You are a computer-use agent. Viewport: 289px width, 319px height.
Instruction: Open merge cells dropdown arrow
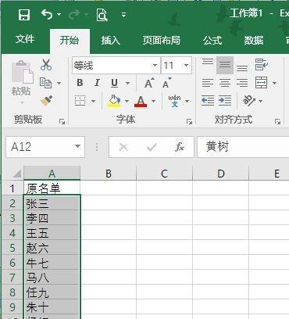274,84
